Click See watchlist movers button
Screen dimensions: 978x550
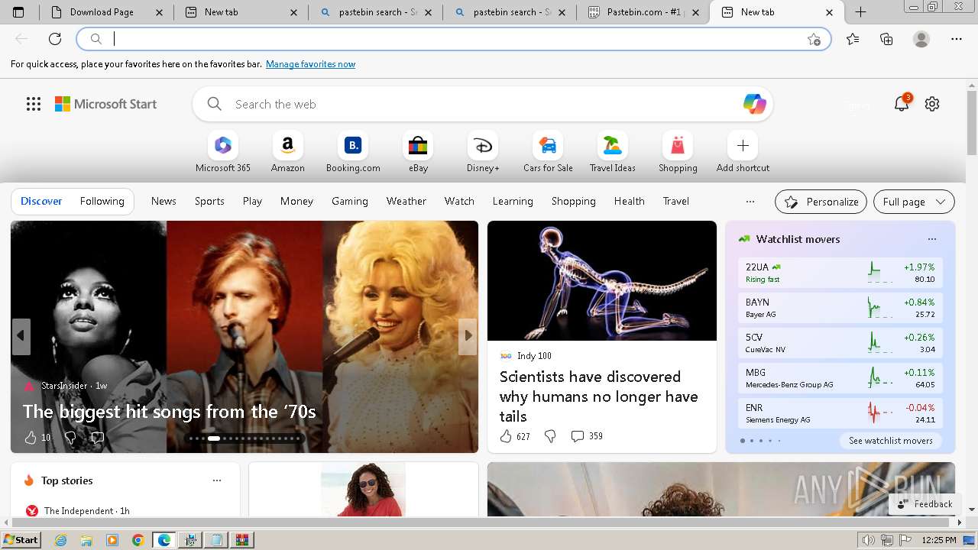[890, 441]
